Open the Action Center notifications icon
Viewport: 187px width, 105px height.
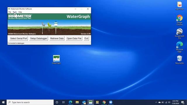pos(183,102)
